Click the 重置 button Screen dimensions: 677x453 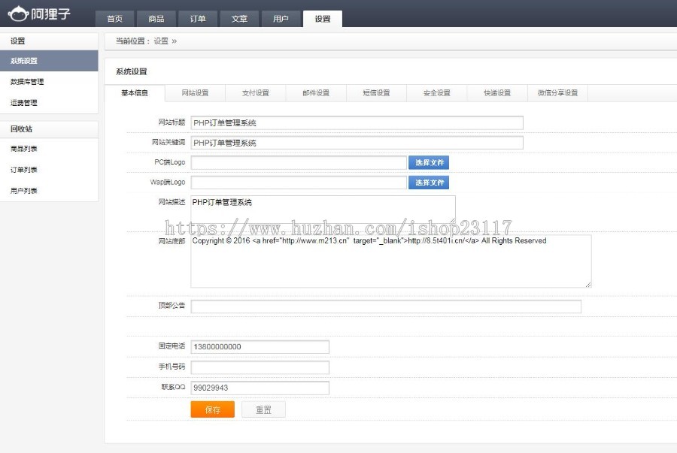(x=263, y=409)
